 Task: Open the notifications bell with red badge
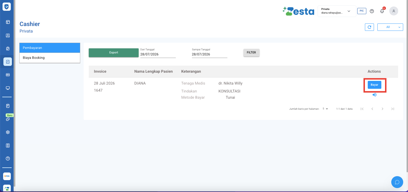click(382, 11)
